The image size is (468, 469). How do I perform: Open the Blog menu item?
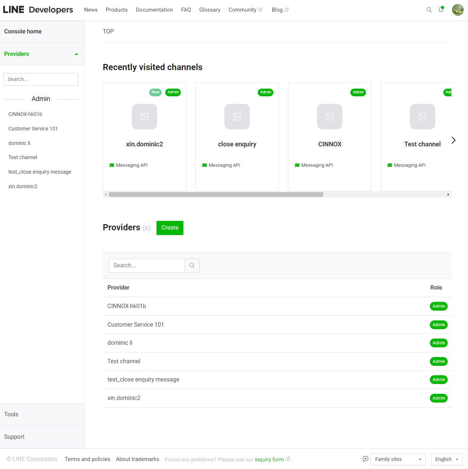[277, 10]
